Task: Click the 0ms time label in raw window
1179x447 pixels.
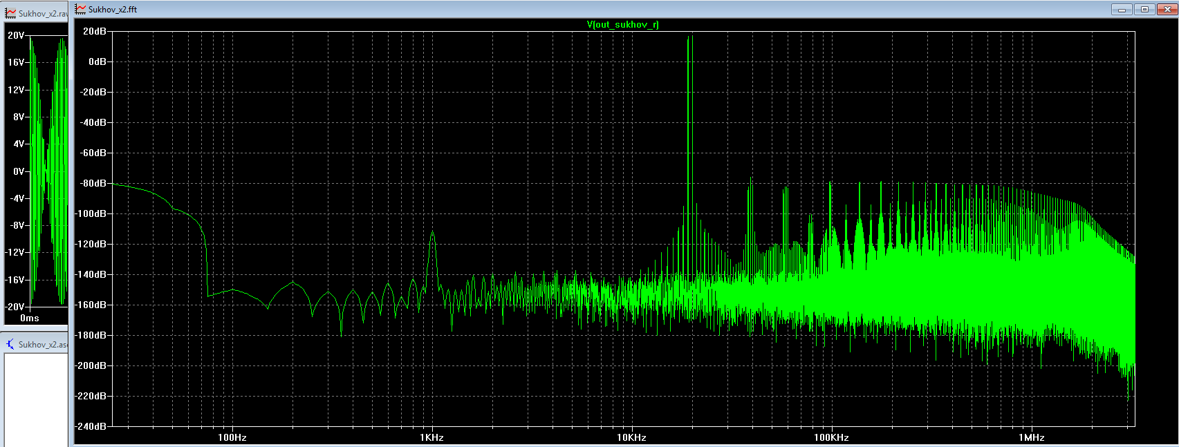Action: pos(29,318)
